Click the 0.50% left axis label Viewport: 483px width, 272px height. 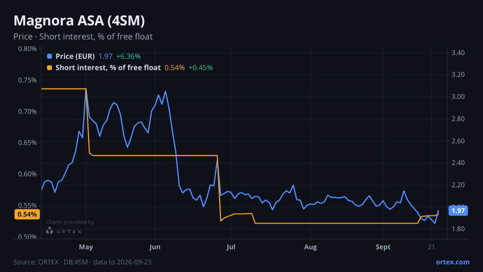[27, 237]
